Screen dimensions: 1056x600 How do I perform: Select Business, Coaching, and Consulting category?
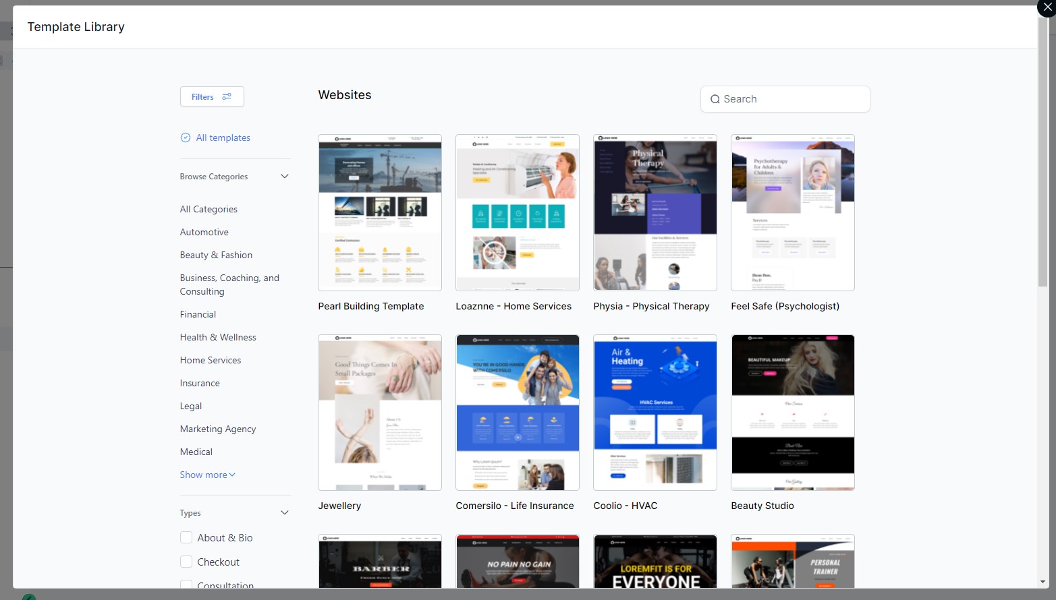point(229,284)
